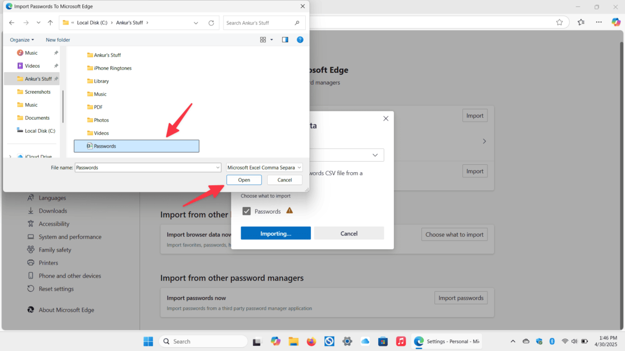
Task: Add this page to favorites star icon
Action: pos(559,22)
